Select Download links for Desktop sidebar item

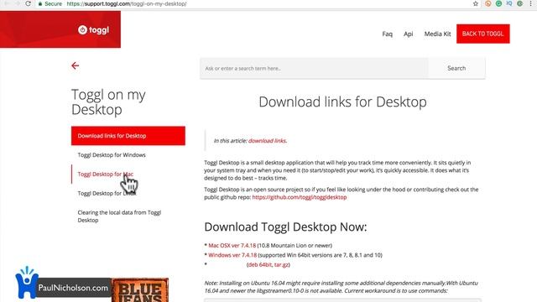[128, 136]
